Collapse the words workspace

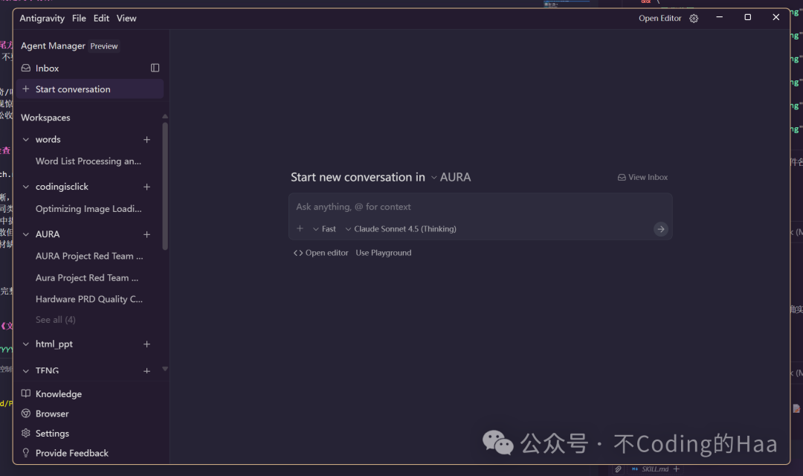coord(25,139)
